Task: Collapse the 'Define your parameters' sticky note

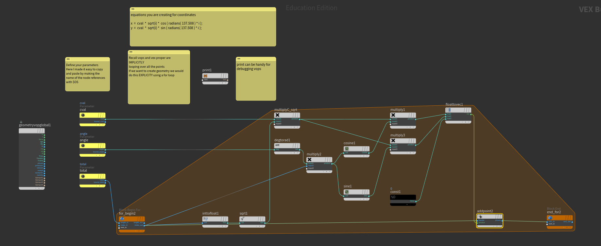Action: click(x=68, y=59)
